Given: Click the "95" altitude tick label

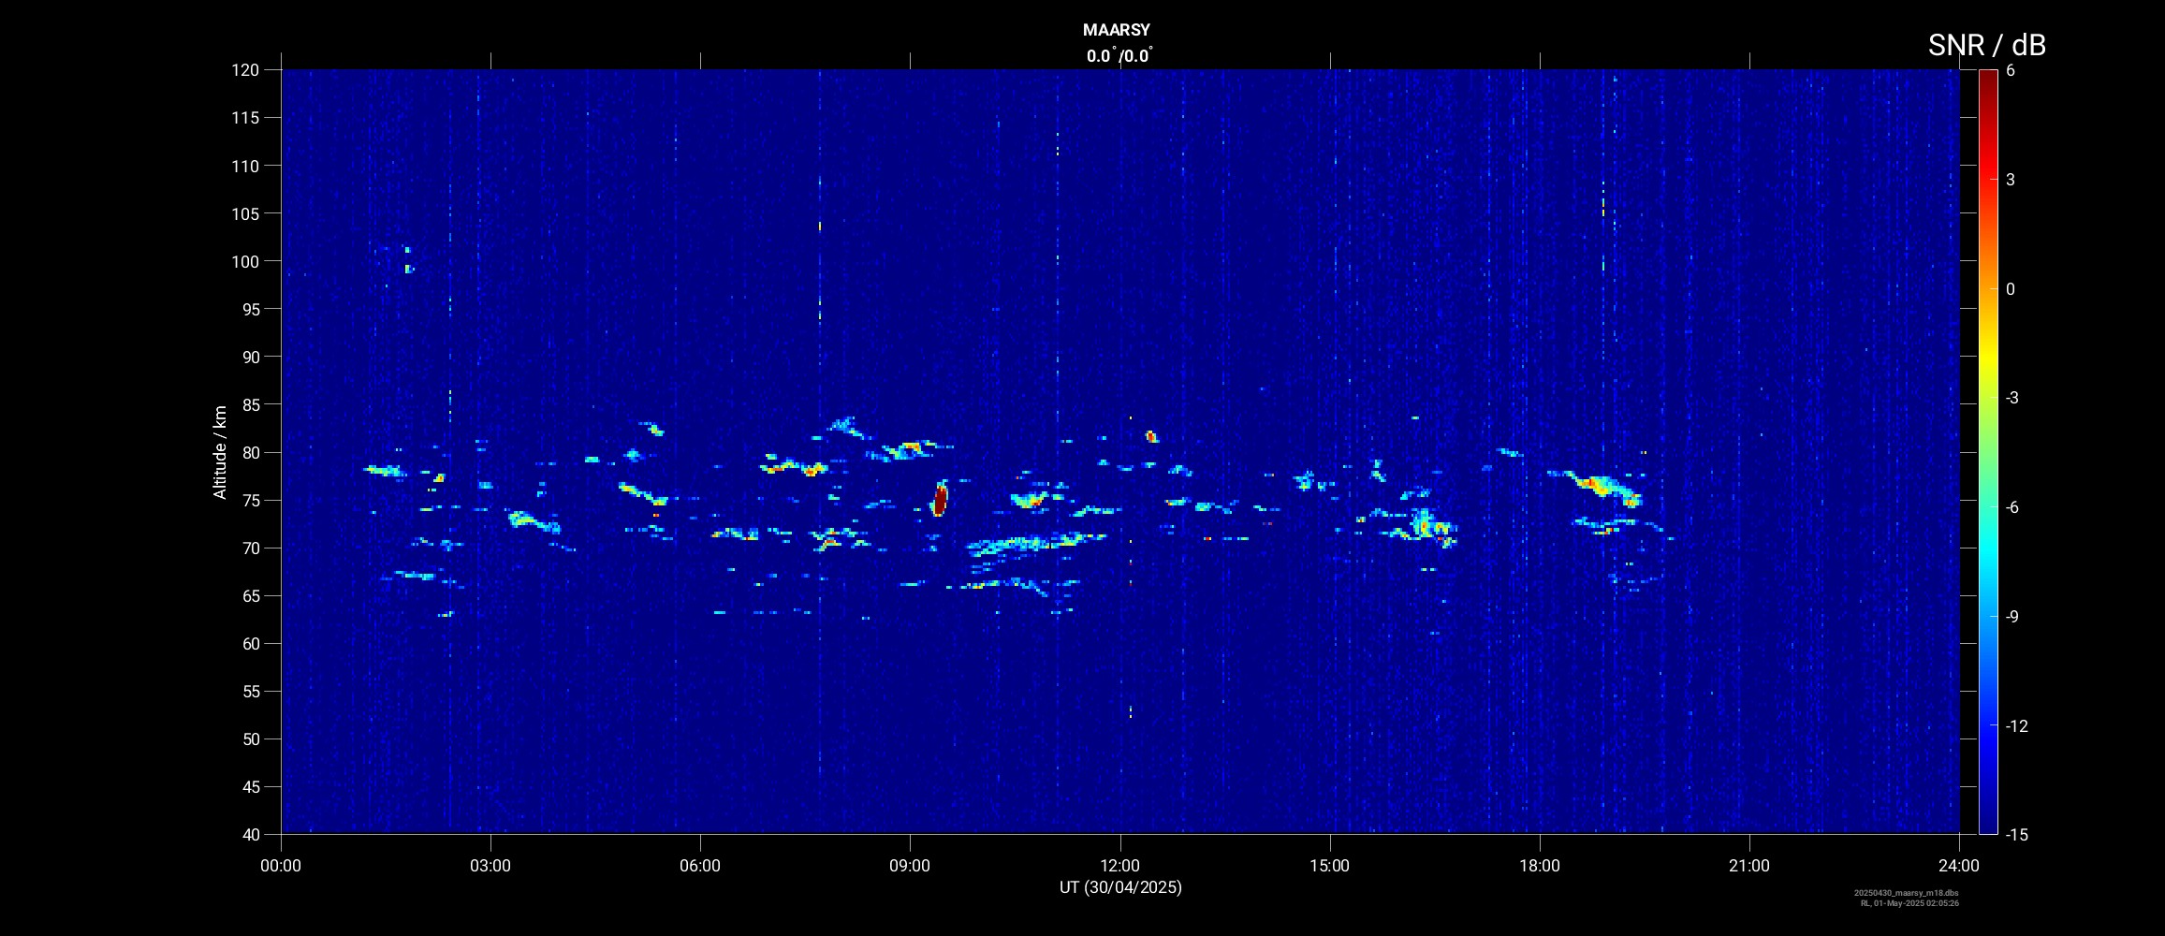Looking at the screenshot, I should (250, 309).
